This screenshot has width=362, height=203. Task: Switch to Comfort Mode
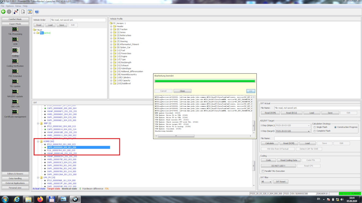click(15, 19)
